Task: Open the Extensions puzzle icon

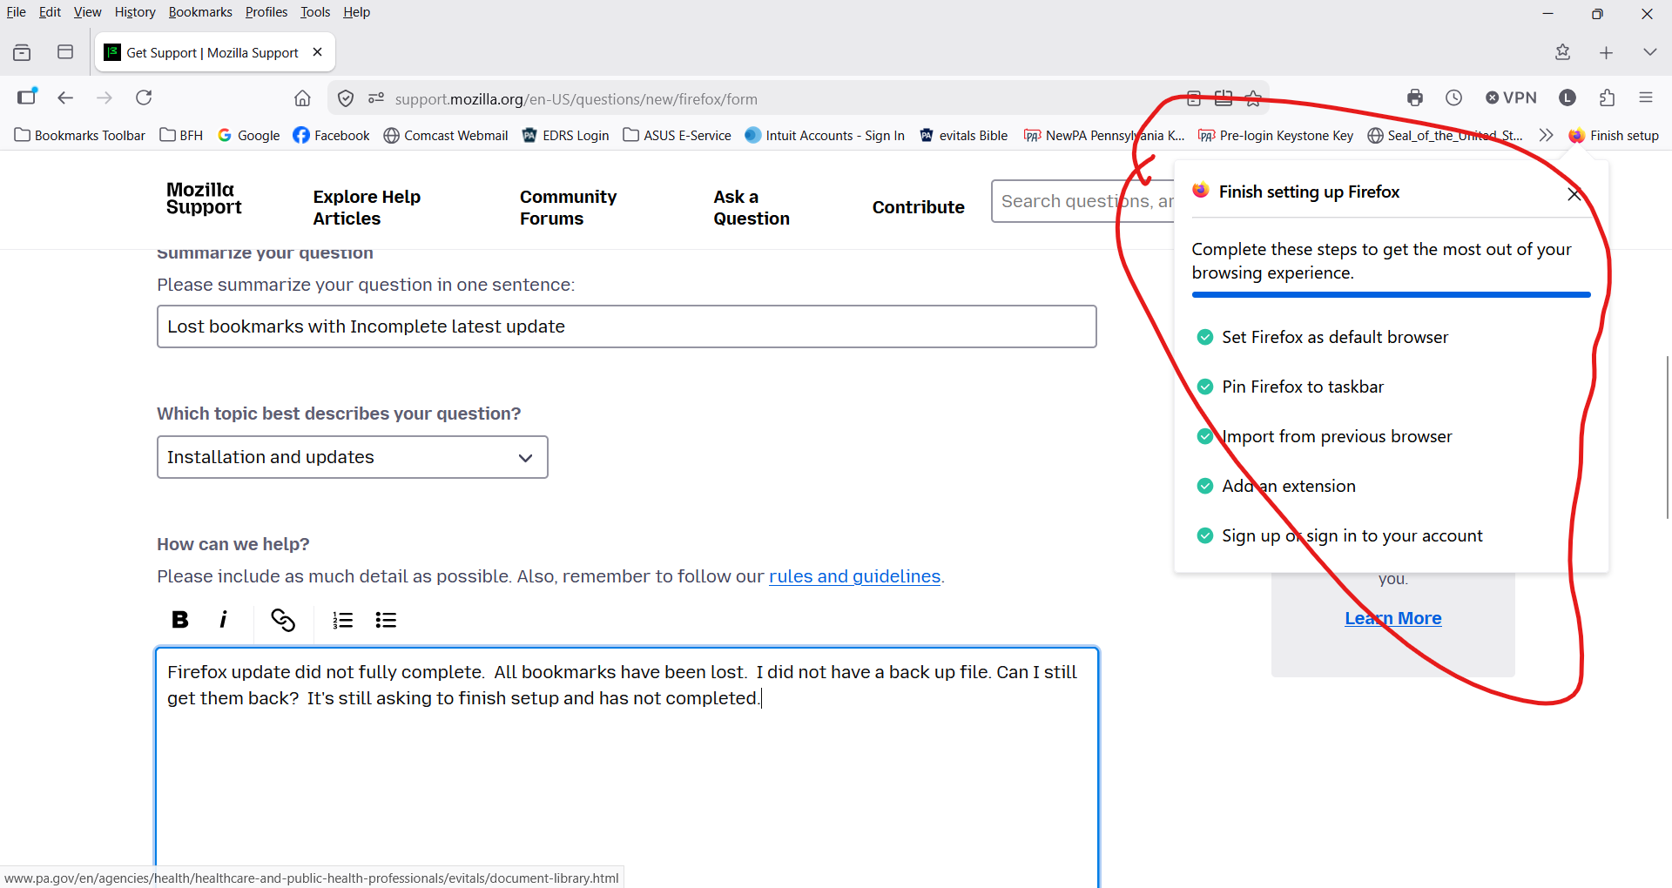Action: pos(1607,98)
